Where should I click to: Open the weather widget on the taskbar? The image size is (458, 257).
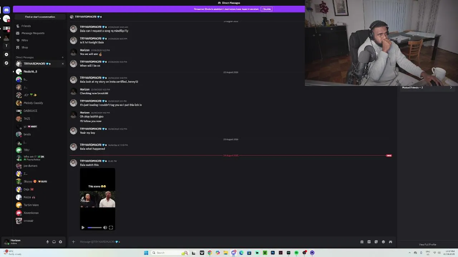tap(13, 253)
